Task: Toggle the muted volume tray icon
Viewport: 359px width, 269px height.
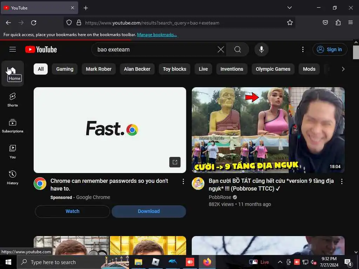Action: 313,262
